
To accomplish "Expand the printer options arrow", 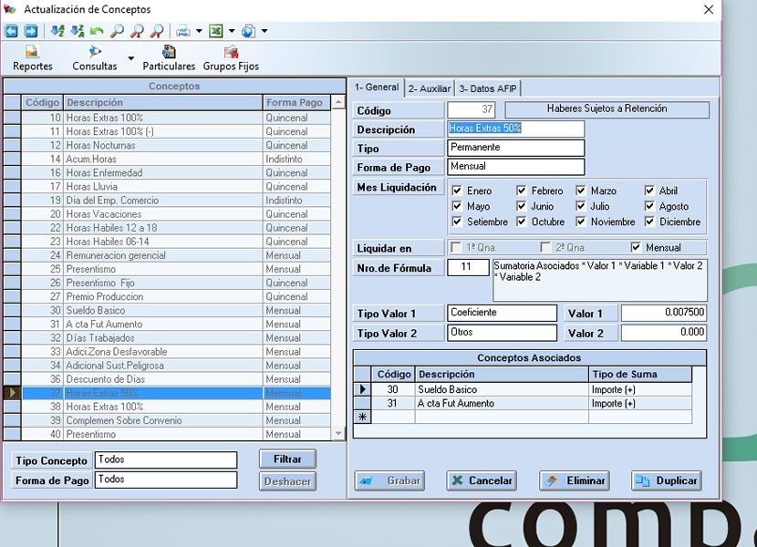I will [199, 31].
